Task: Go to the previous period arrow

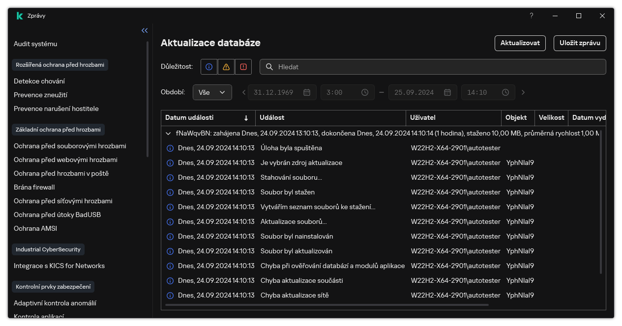Action: (x=244, y=92)
